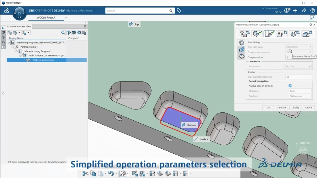Add a new tab with plus
This screenshot has height=178, width=317.
pos(66,17)
